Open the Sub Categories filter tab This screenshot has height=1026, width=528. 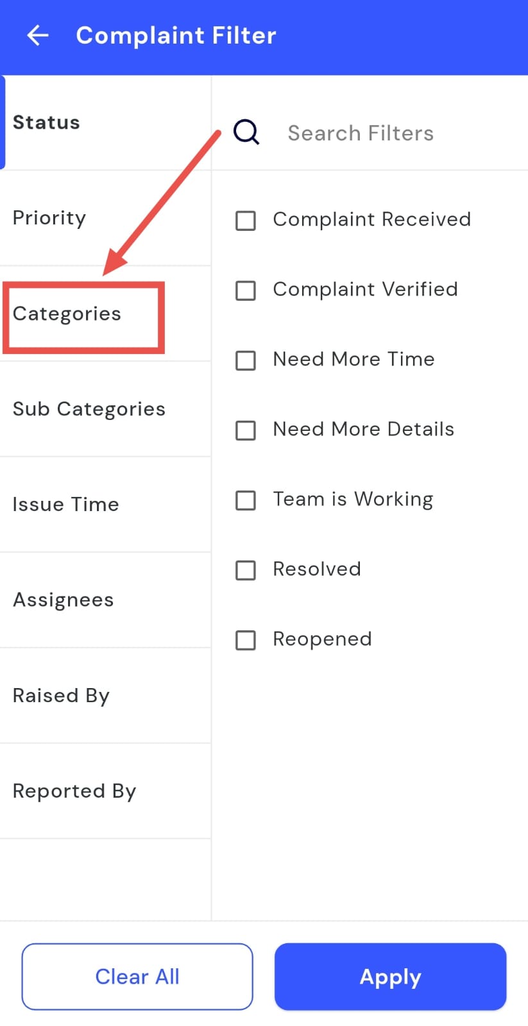[x=89, y=409]
